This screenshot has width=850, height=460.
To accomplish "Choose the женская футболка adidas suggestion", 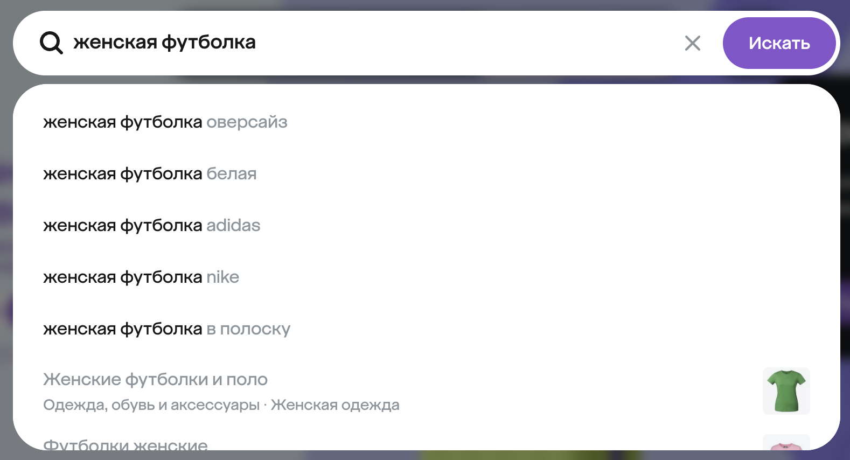I will [426, 226].
